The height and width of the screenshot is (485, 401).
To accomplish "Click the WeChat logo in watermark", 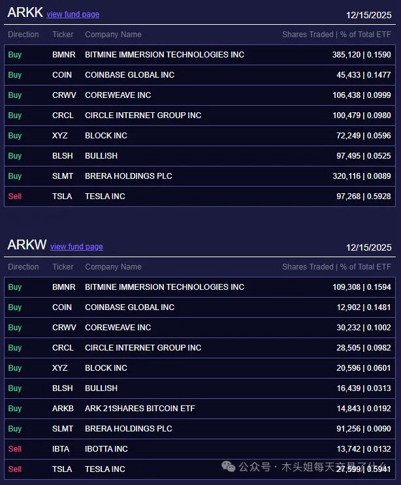I will coord(229,467).
